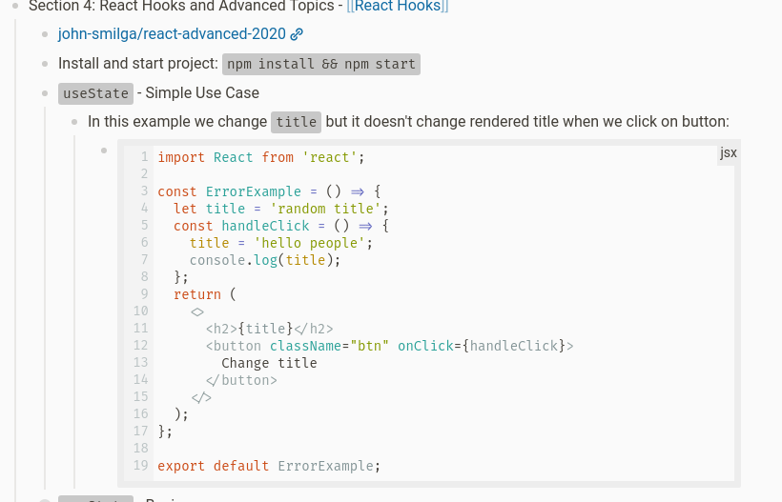Viewport: 782px width, 502px height.
Task: Click 'Change title' text in code
Action: [269, 363]
